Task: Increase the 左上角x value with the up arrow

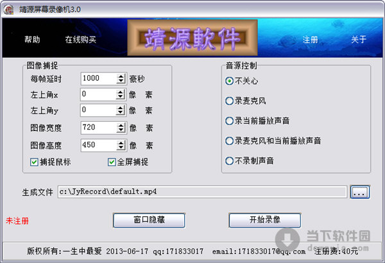Action: coord(121,92)
